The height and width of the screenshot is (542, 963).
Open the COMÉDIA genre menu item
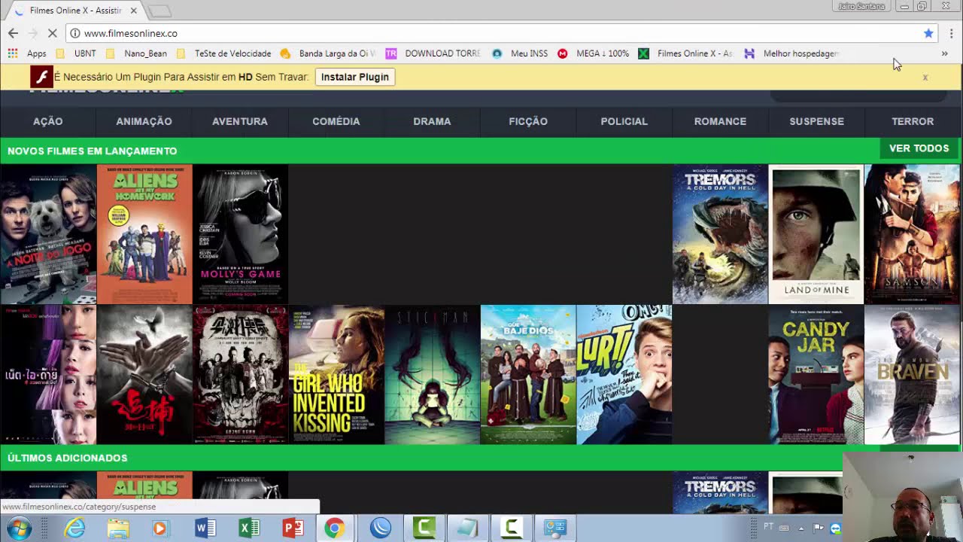click(x=336, y=121)
